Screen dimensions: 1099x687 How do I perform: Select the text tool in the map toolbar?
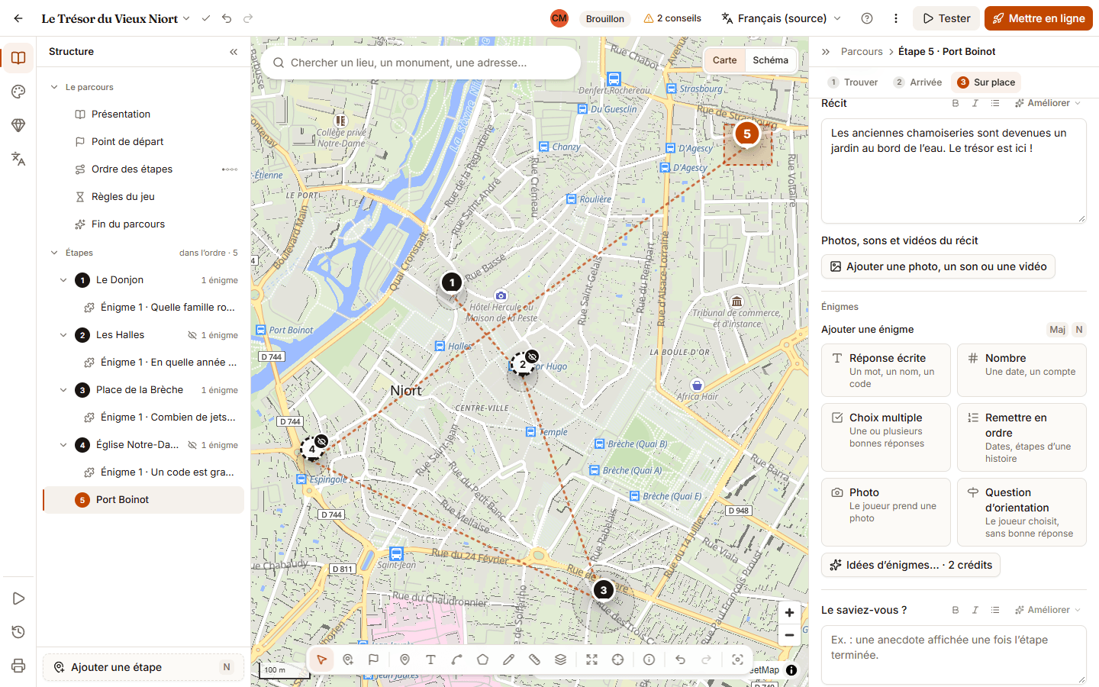click(x=430, y=660)
